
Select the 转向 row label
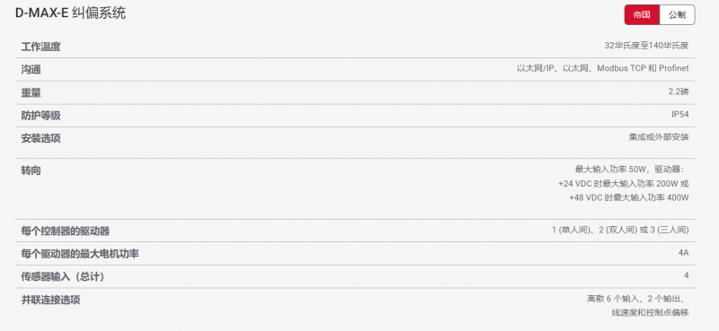click(31, 170)
